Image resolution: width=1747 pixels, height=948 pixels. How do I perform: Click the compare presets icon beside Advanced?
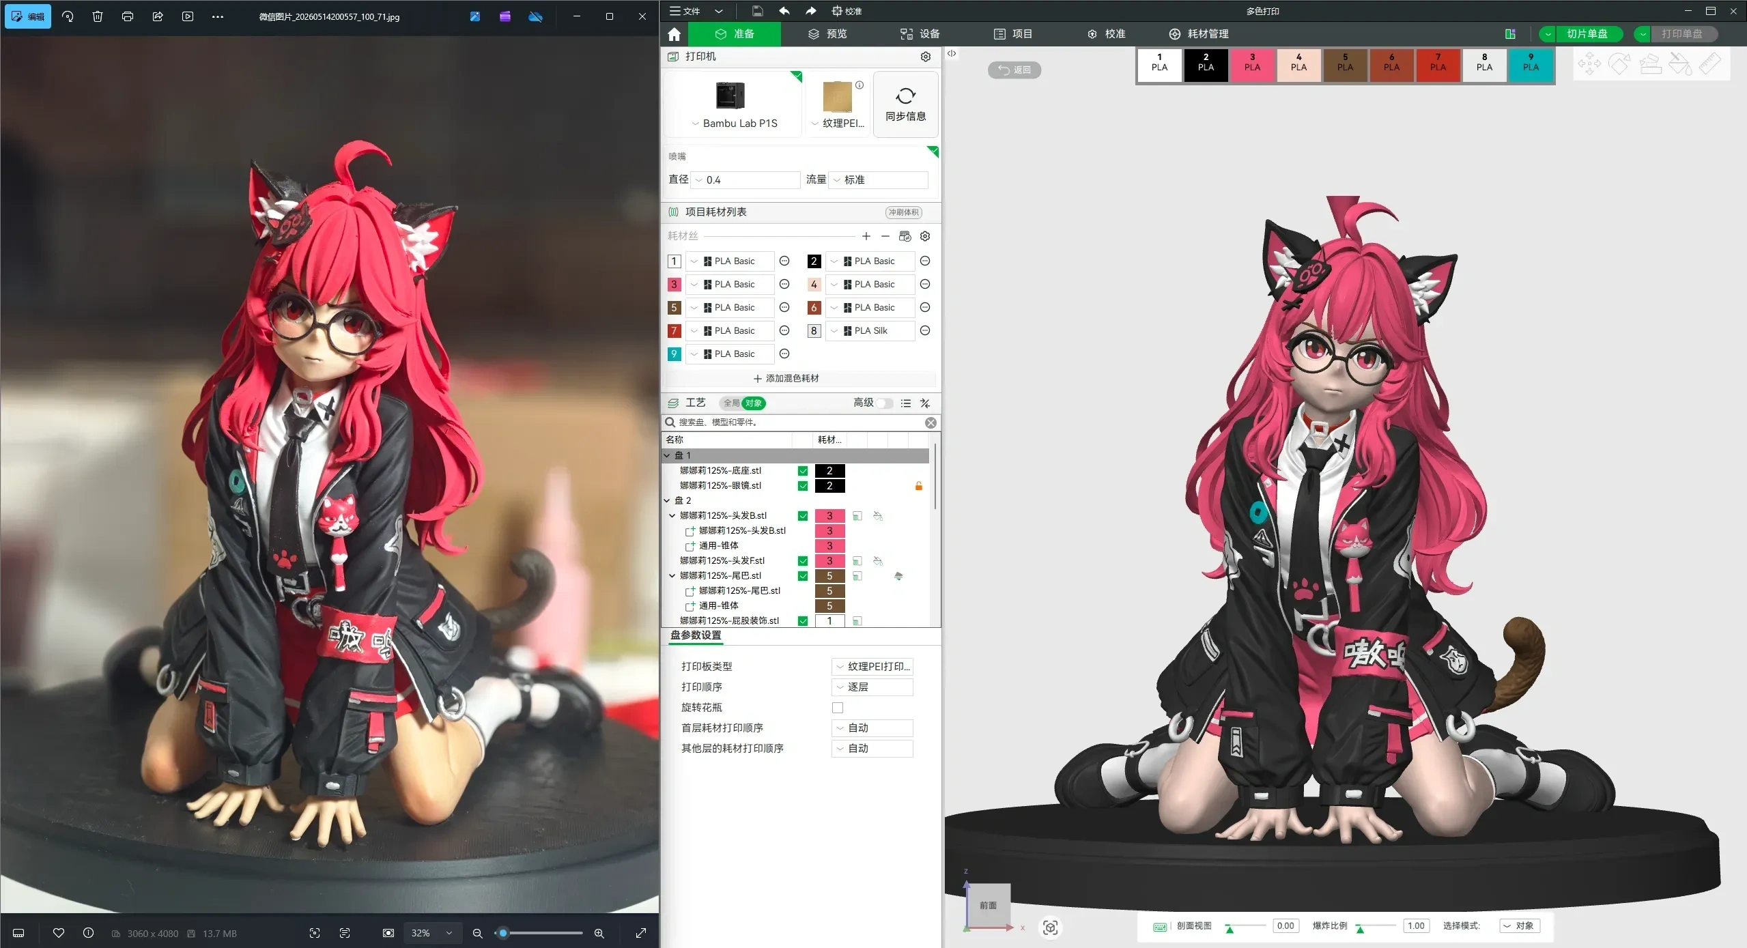click(x=925, y=403)
